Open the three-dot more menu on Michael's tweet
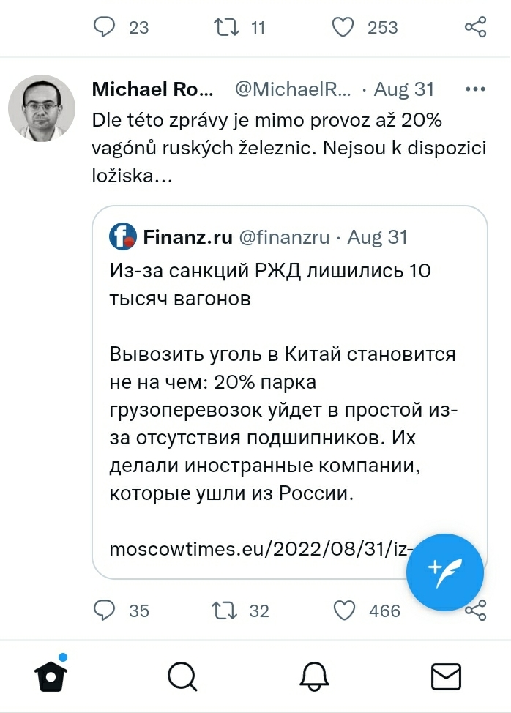Viewport: 511px width, 713px height. (x=475, y=89)
